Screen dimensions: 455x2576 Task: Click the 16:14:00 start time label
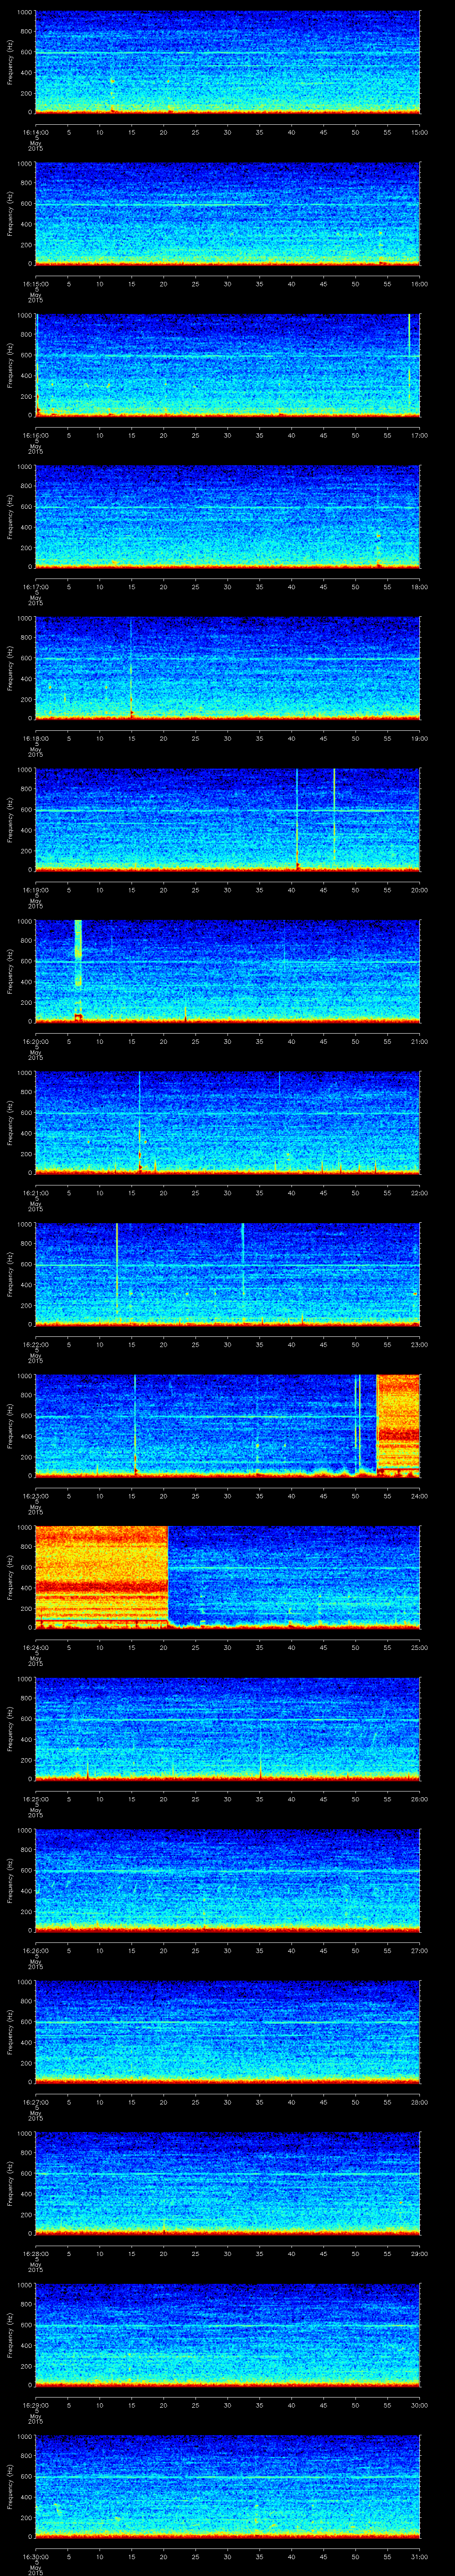pyautogui.click(x=35, y=132)
